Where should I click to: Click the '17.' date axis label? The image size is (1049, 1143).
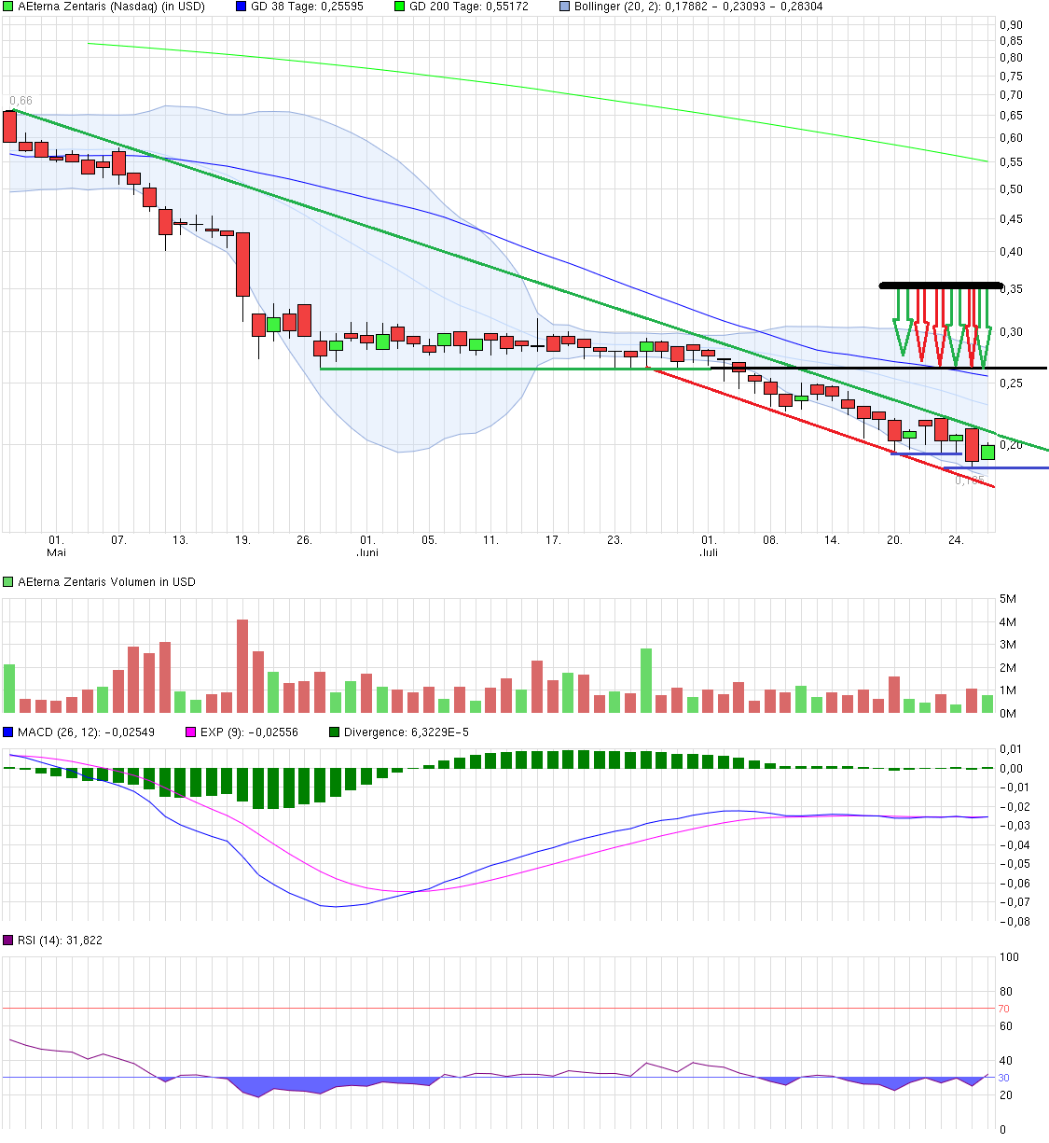(x=553, y=540)
